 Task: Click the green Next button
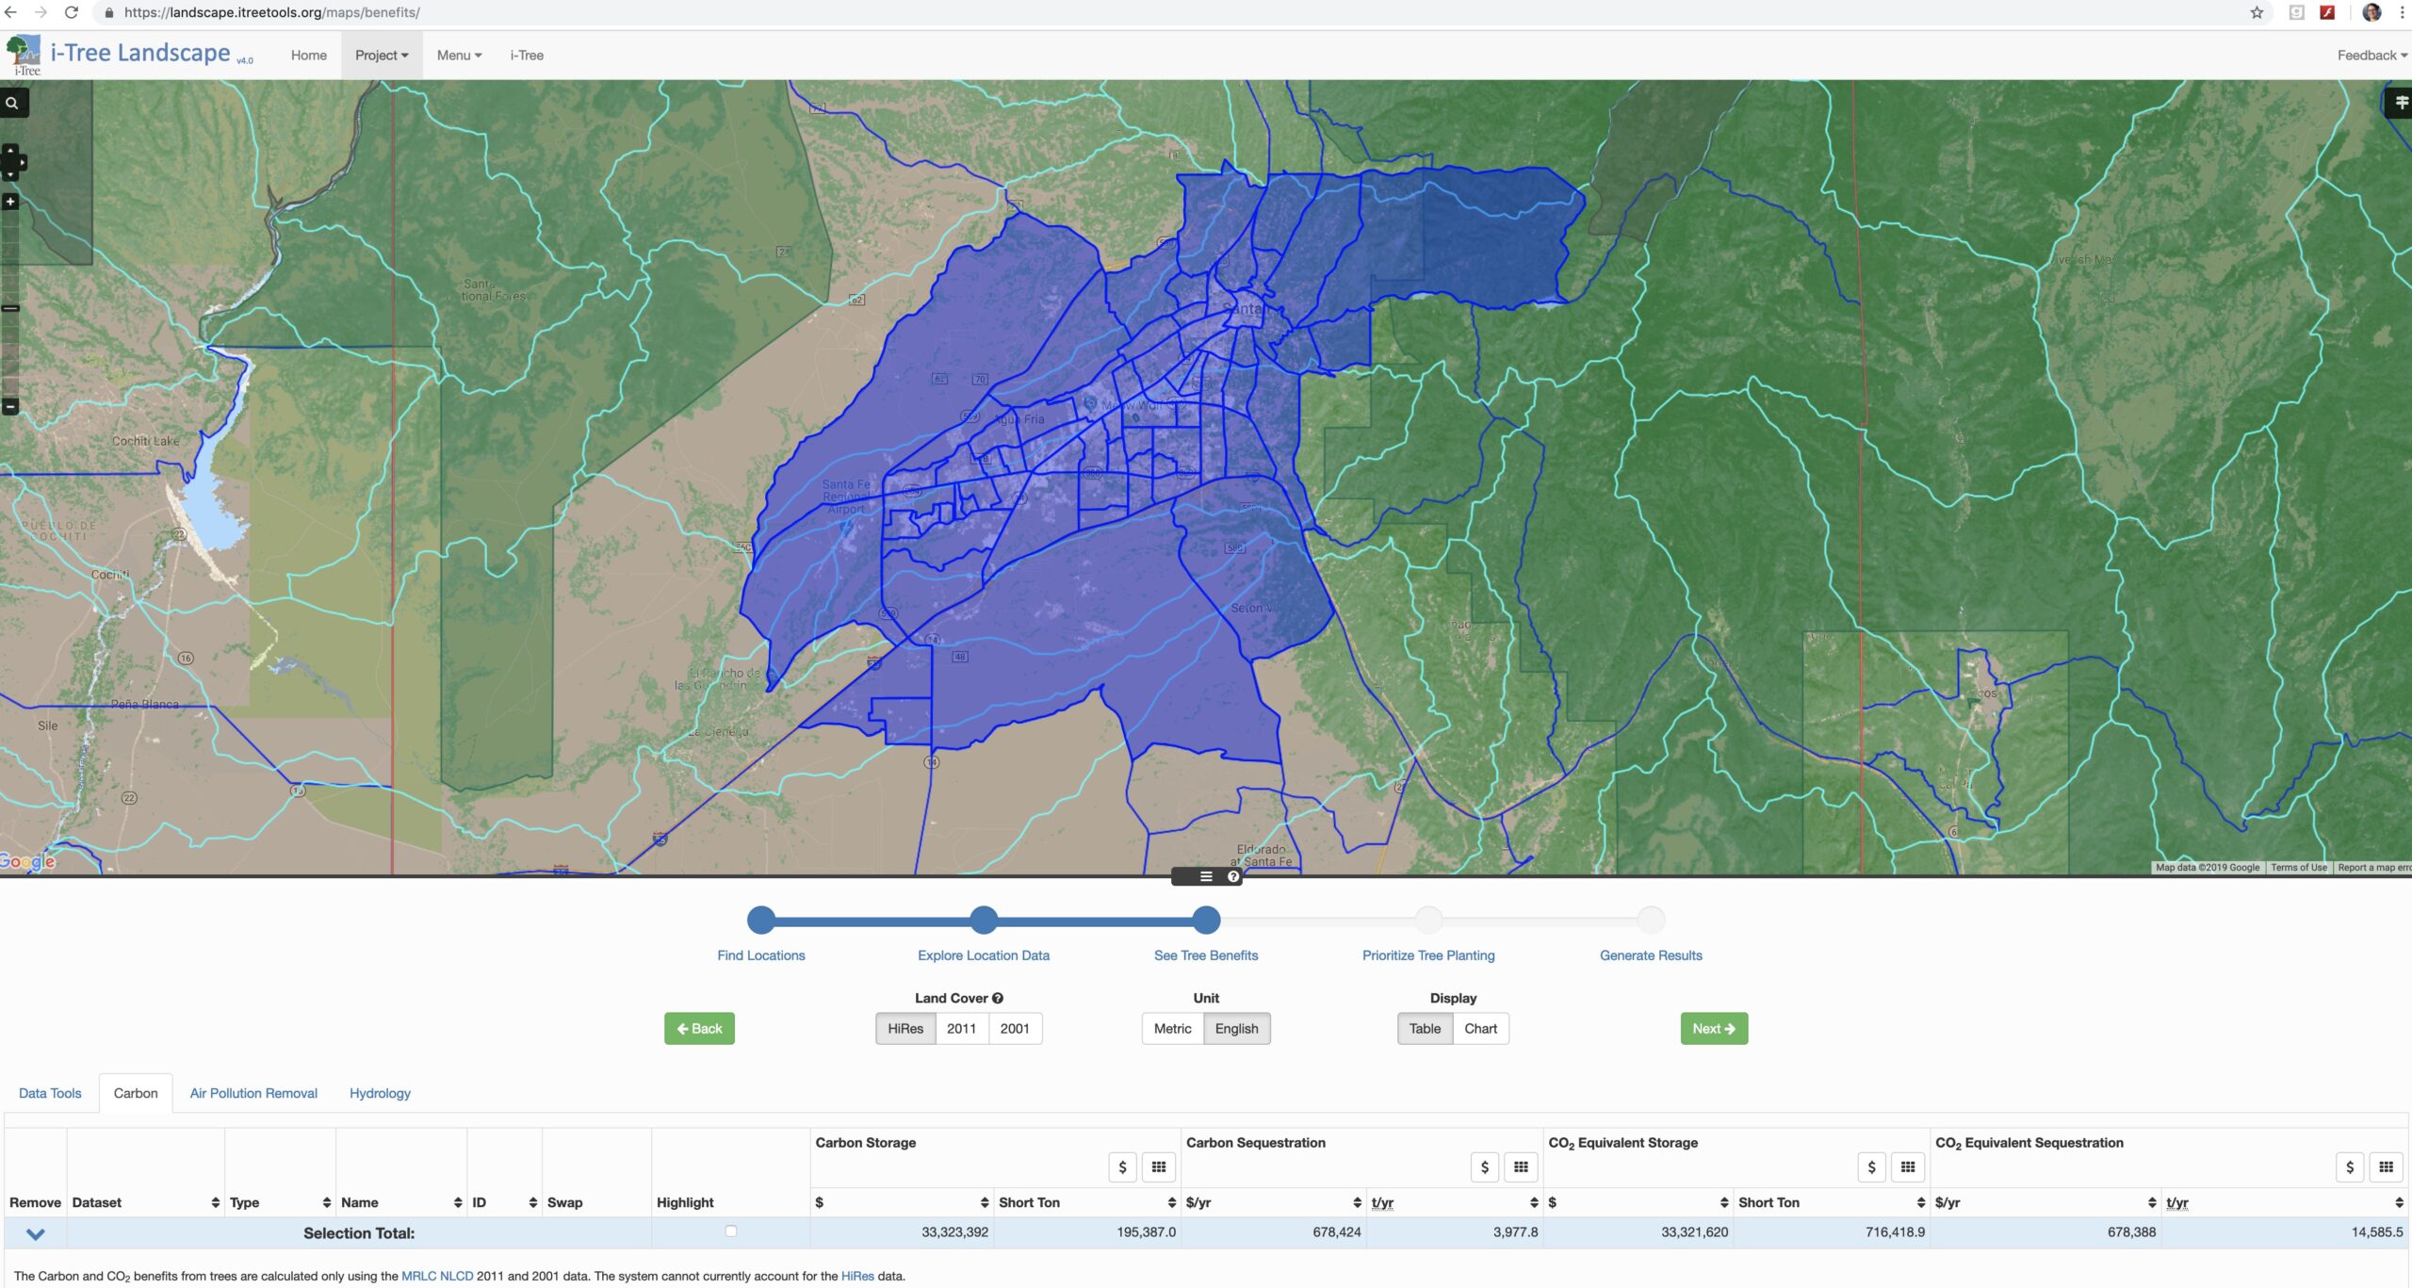tap(1713, 1028)
